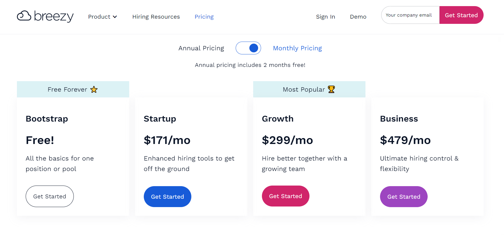Click the Growth plan price of $299/mo
This screenshot has width=504, height=235.
[x=287, y=140]
